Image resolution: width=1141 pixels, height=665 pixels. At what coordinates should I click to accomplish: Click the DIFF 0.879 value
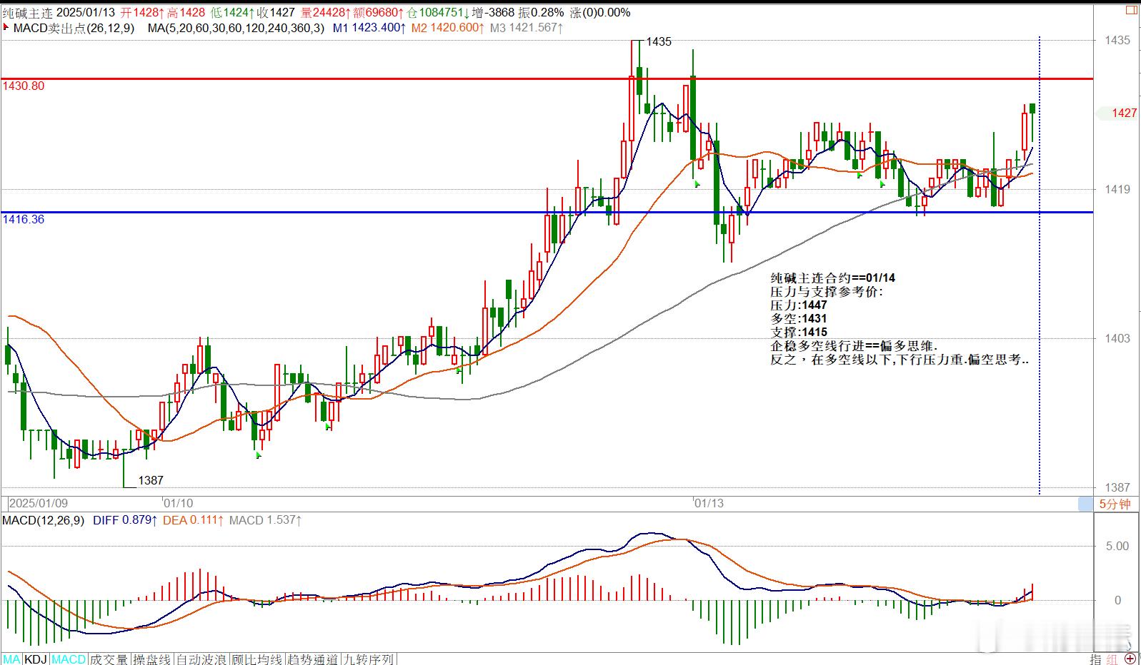(125, 520)
